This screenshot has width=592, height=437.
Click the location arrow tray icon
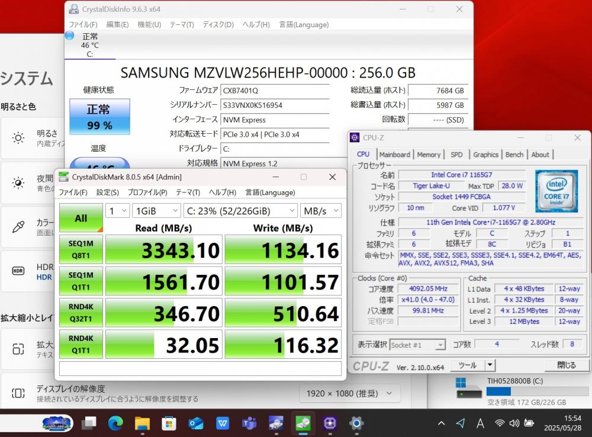pyautogui.click(x=460, y=423)
